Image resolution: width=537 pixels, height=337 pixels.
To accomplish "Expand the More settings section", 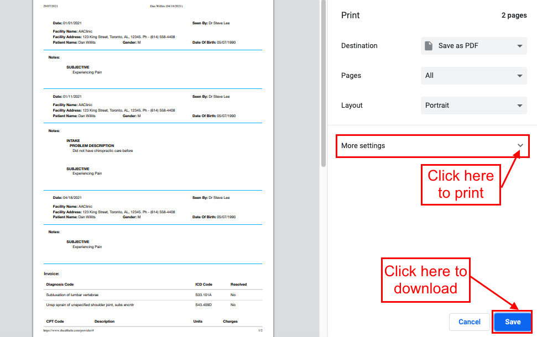I will (432, 146).
